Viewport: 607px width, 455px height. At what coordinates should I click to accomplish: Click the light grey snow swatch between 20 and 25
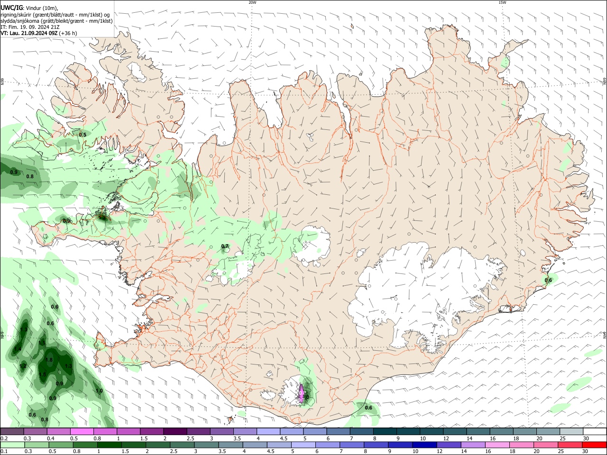click(x=571, y=432)
